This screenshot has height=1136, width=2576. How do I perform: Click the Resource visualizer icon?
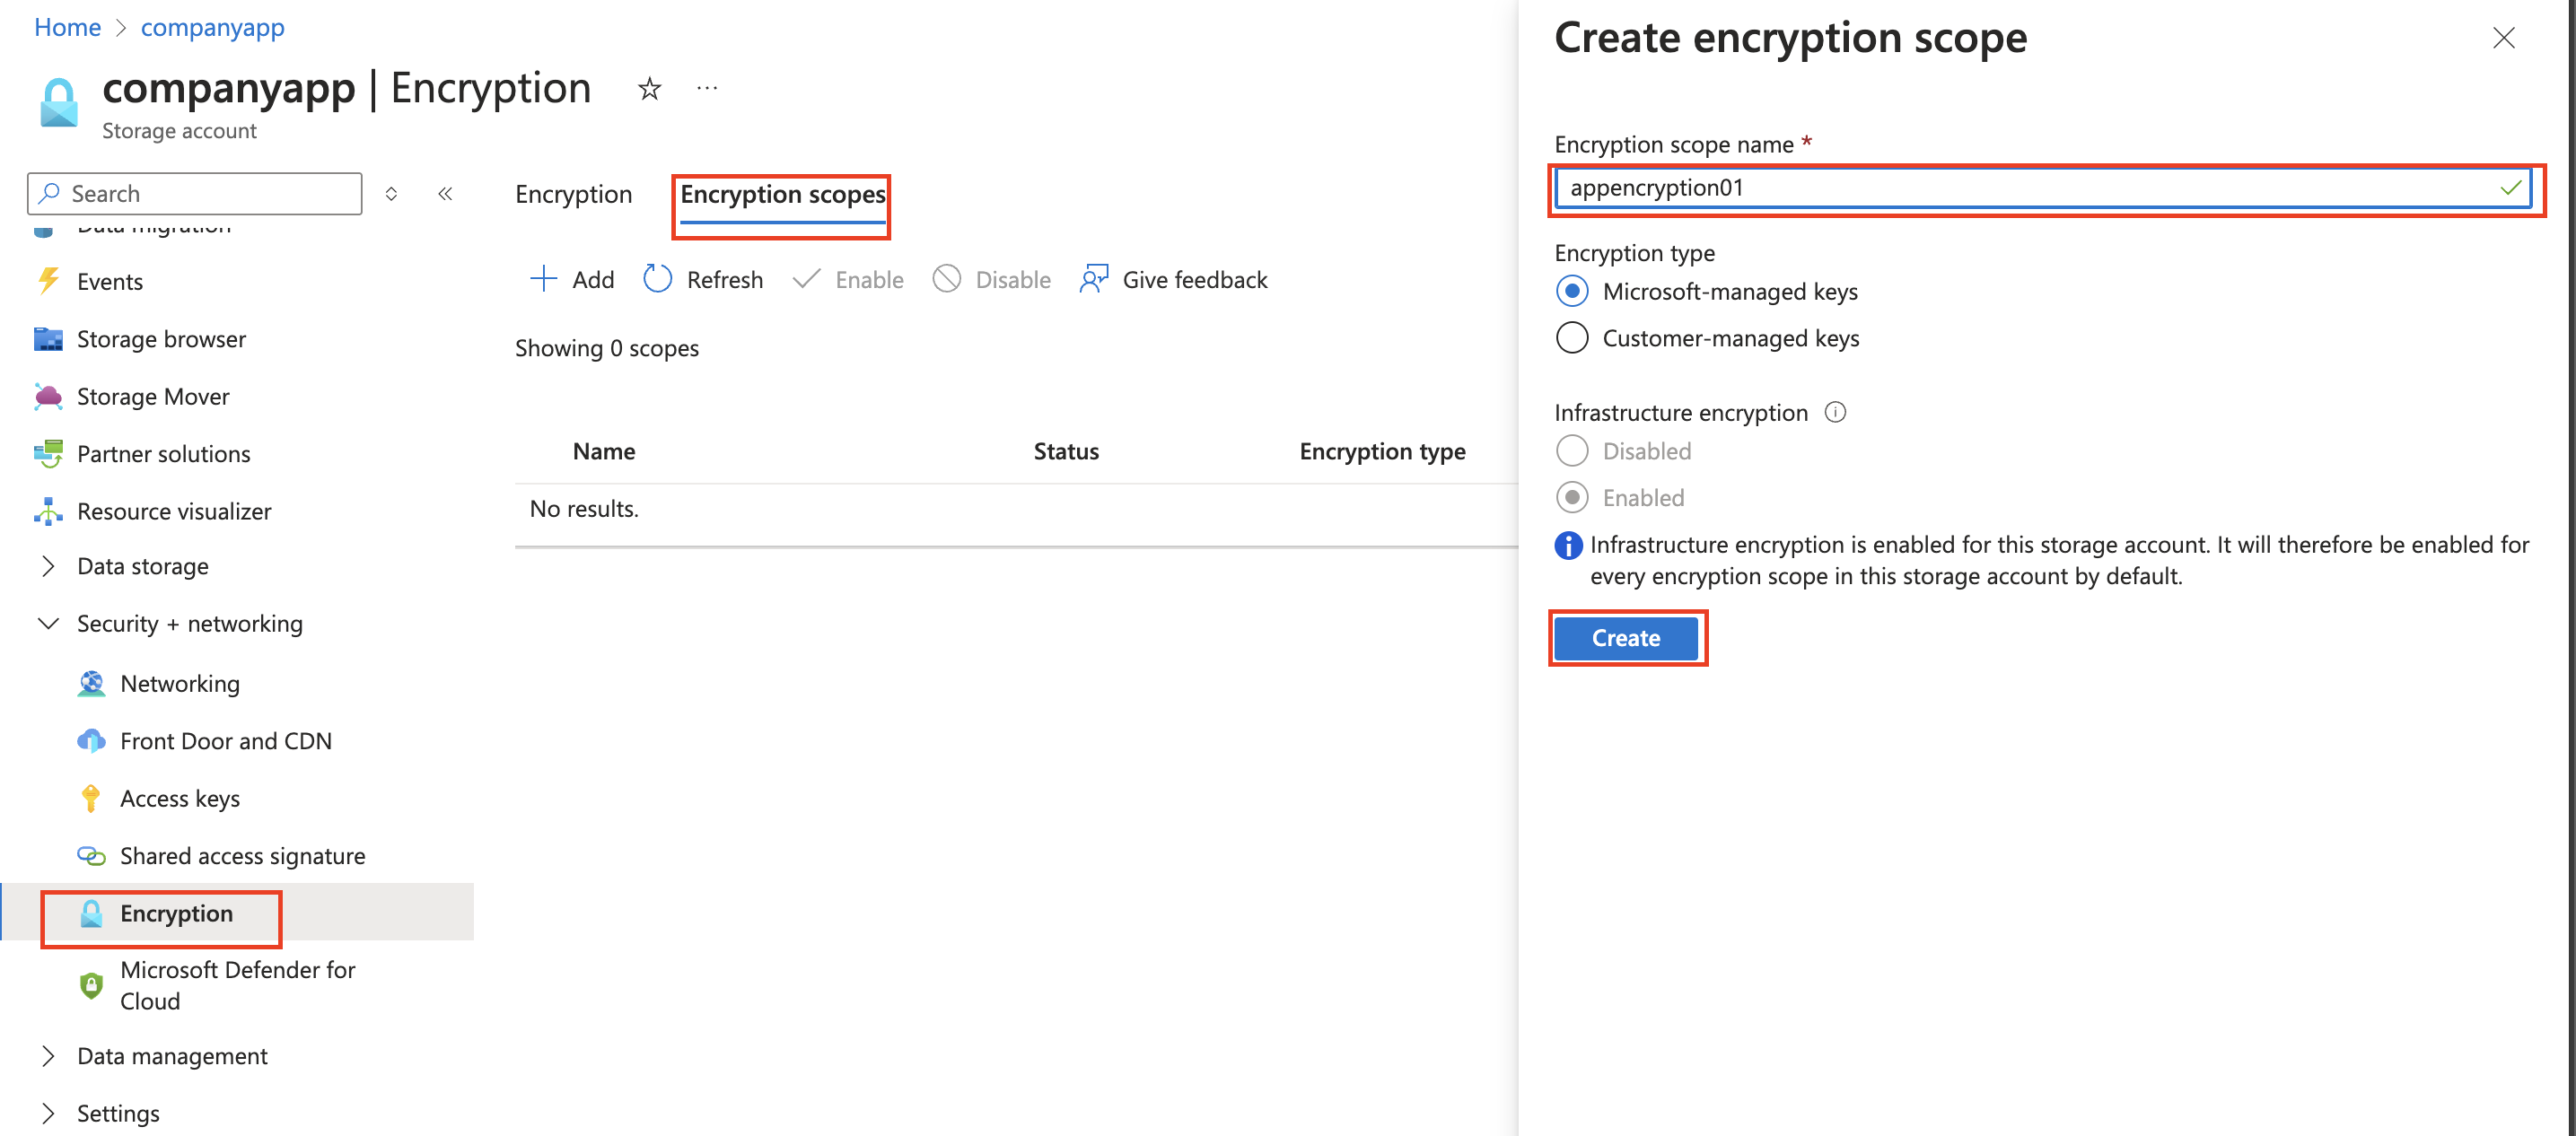coord(48,511)
